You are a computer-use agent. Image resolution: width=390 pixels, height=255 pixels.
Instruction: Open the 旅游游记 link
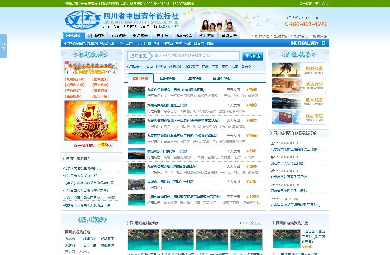tap(281, 36)
